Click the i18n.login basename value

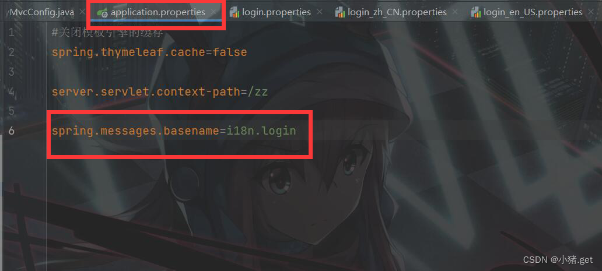coord(261,131)
